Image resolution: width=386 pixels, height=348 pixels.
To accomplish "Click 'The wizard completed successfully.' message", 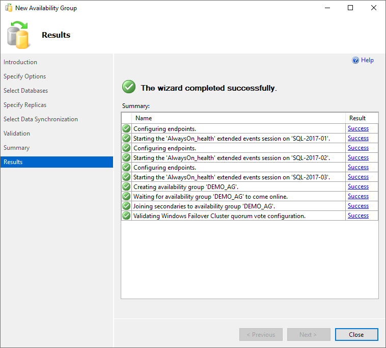I will (x=209, y=88).
